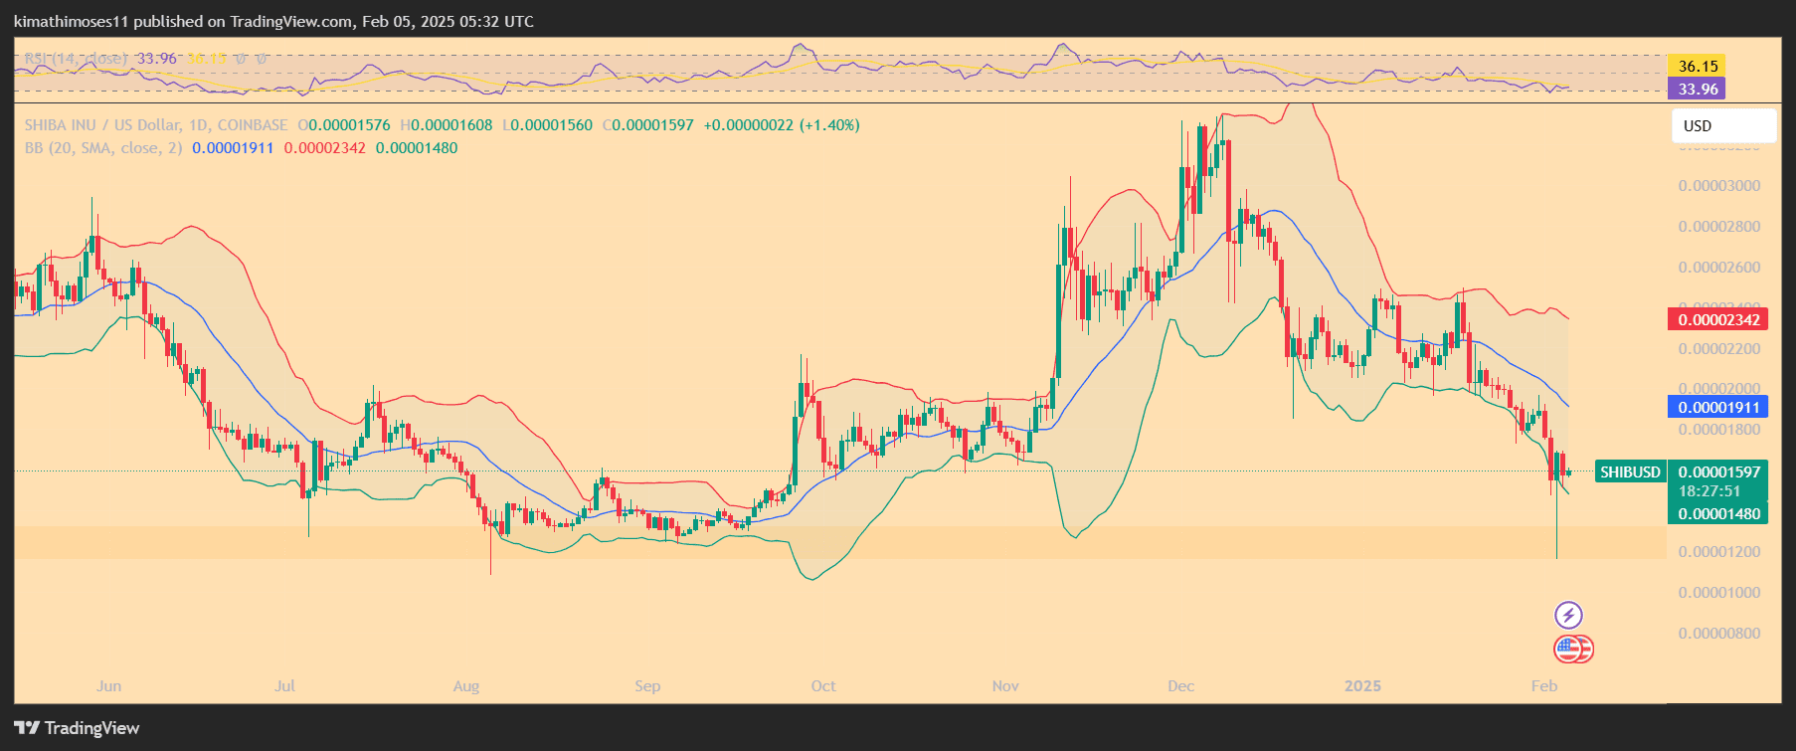Click the 0.00000800 price axis label
This screenshot has height=751, width=1796.
tap(1719, 634)
